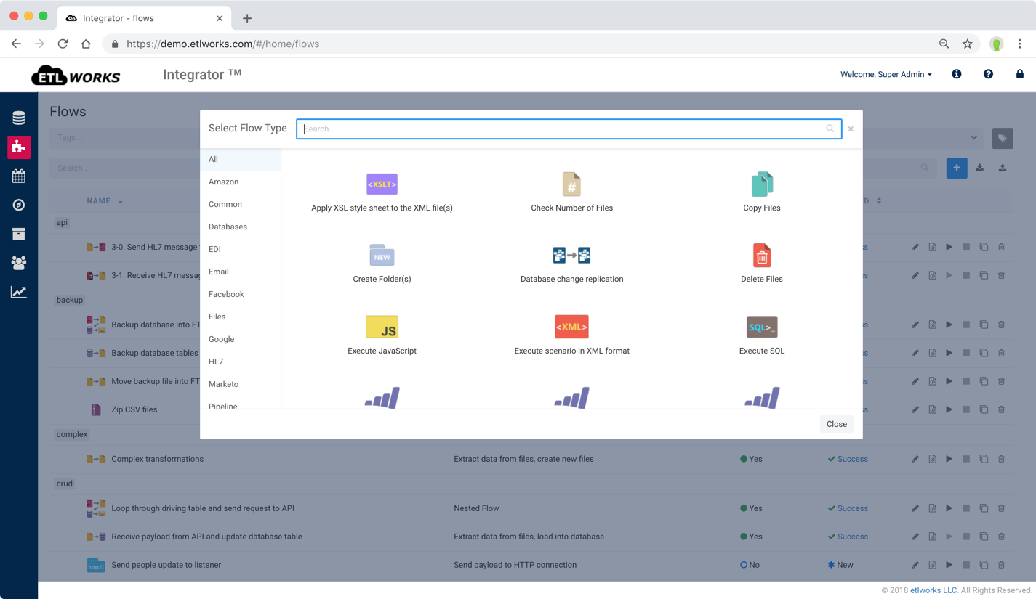Show the Files category flow types
Image resolution: width=1036 pixels, height=599 pixels.
point(217,317)
